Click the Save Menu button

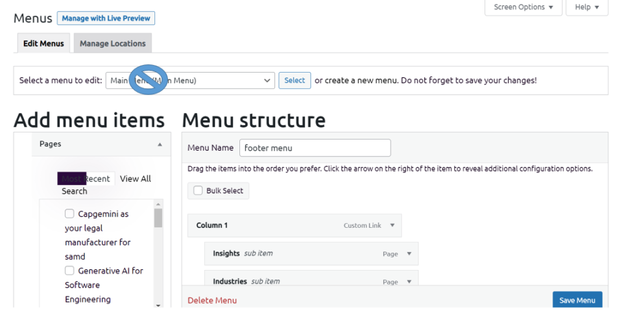pos(577,300)
